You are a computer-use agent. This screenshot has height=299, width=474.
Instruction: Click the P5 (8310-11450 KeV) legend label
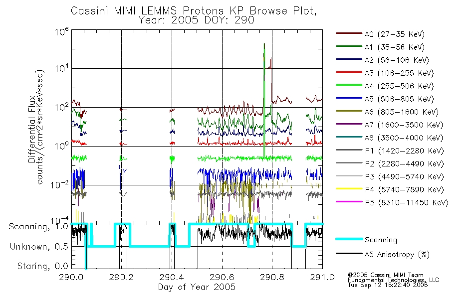(x=407, y=203)
